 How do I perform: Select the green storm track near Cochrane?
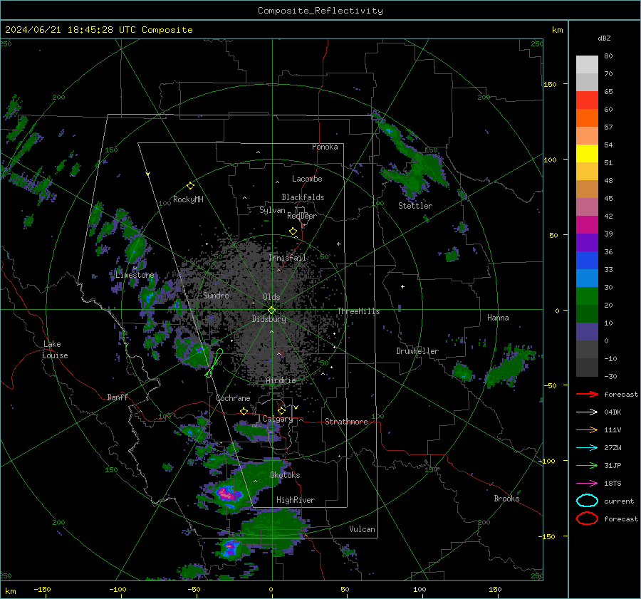pos(214,363)
